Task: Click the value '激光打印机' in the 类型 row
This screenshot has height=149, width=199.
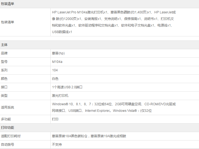Action: (x=60, y=96)
